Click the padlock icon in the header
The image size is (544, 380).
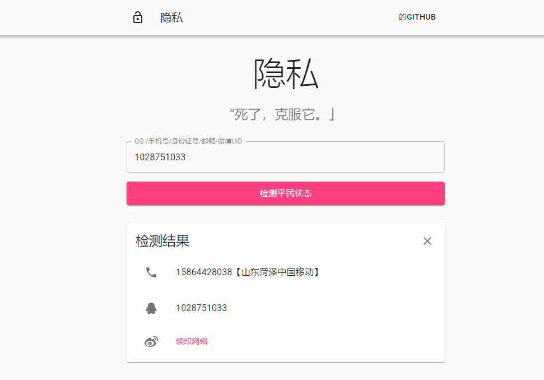(x=138, y=17)
